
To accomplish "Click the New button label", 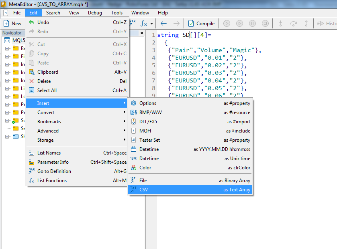I will [16, 24].
